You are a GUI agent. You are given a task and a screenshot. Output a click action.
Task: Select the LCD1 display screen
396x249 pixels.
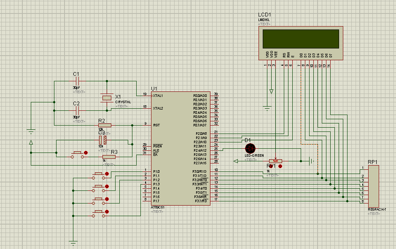coord(301,39)
